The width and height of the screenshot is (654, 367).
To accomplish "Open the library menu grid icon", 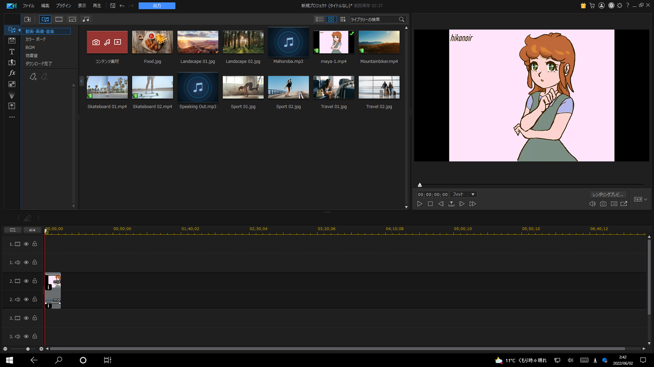I will tap(343, 20).
